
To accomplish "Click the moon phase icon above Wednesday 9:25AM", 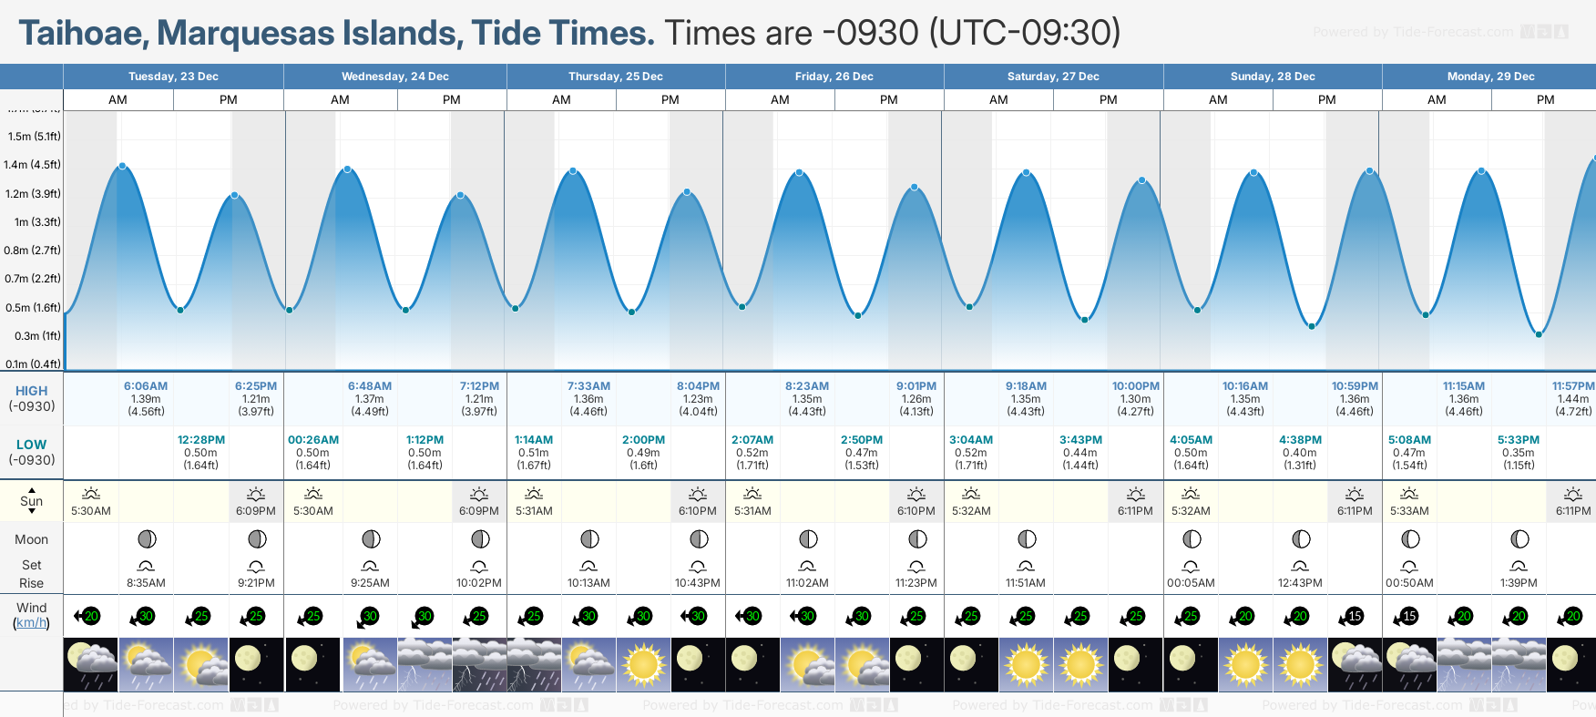I will pos(370,539).
